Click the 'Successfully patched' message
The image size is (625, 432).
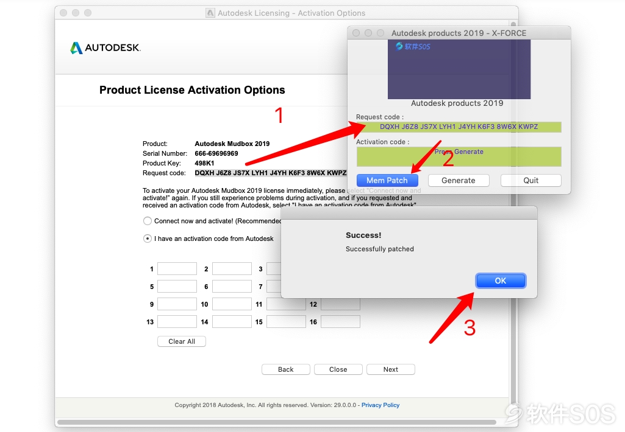pos(380,249)
